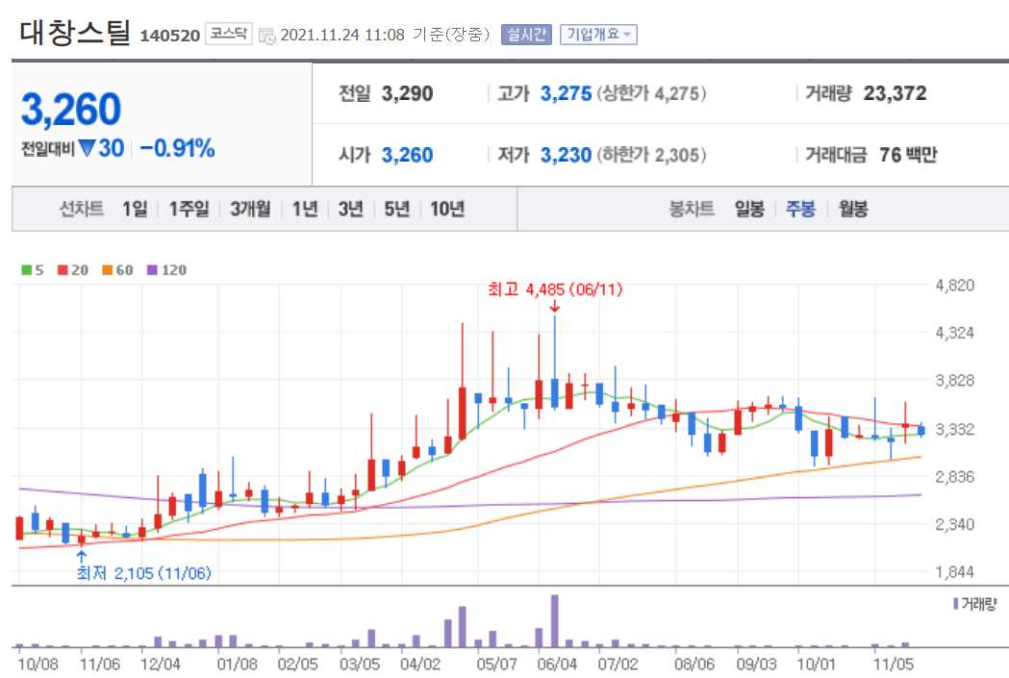Select the 선차트 line chart option
This screenshot has height=678, width=1009.
pyautogui.click(x=81, y=209)
